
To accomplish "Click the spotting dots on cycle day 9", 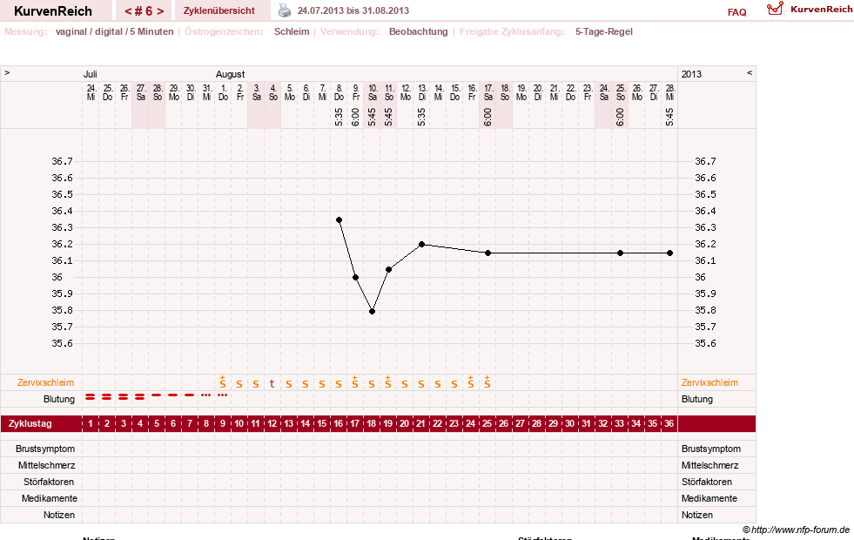I will pyautogui.click(x=223, y=395).
